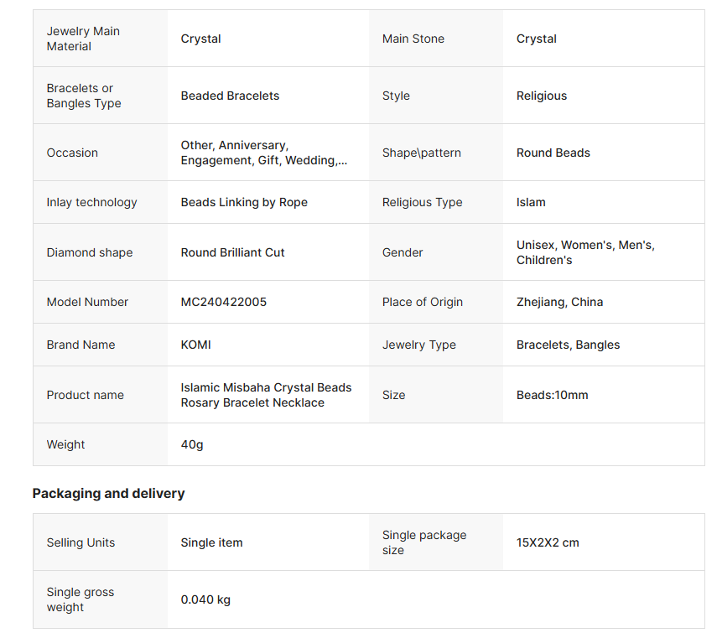
Task: Click the 'Single item' selling units value
Action: click(211, 542)
